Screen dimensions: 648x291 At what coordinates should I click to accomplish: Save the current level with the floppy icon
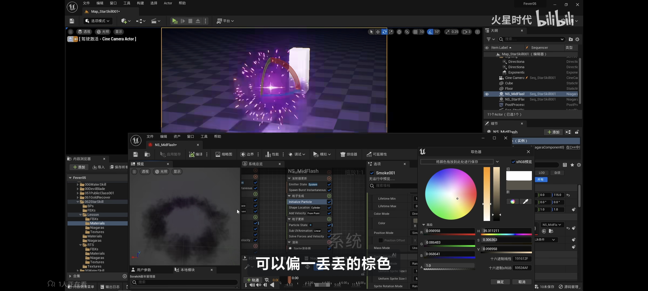pyautogui.click(x=72, y=21)
